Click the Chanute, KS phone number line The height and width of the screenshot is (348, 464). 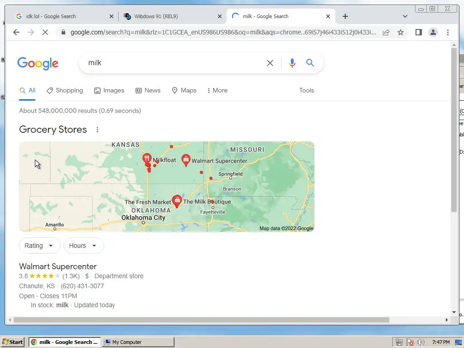(61, 286)
